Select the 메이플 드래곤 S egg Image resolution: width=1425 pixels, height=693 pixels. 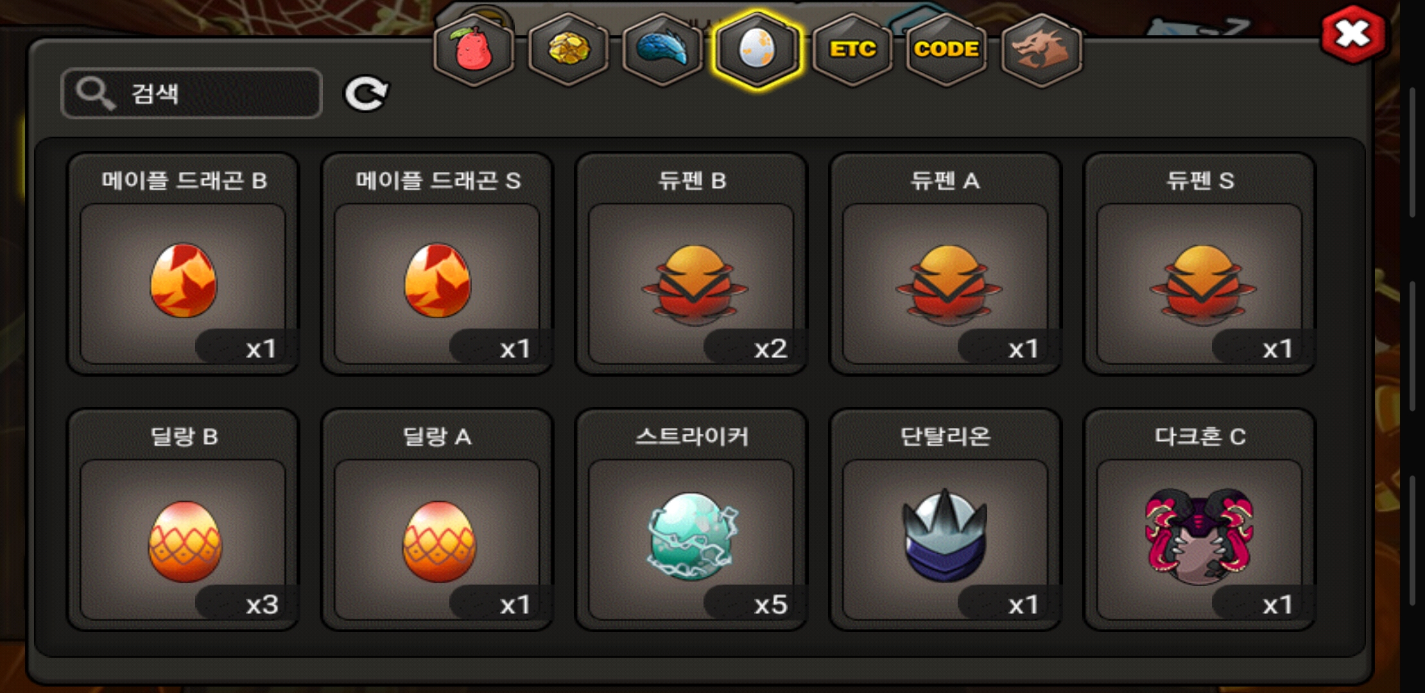point(437,264)
